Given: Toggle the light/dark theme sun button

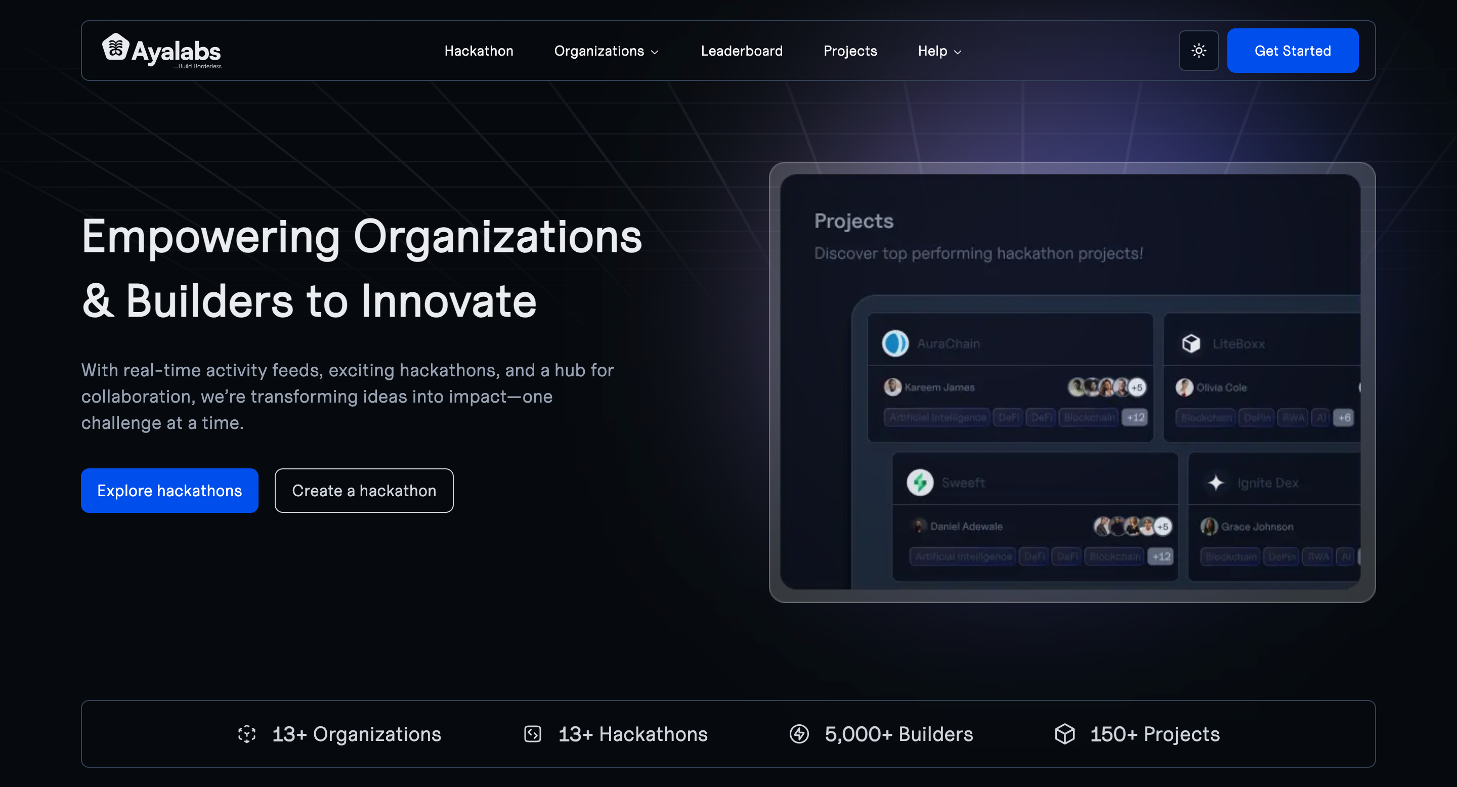Looking at the screenshot, I should [1198, 51].
